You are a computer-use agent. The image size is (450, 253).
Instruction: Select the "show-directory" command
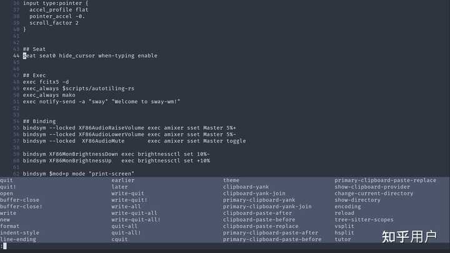point(357,200)
